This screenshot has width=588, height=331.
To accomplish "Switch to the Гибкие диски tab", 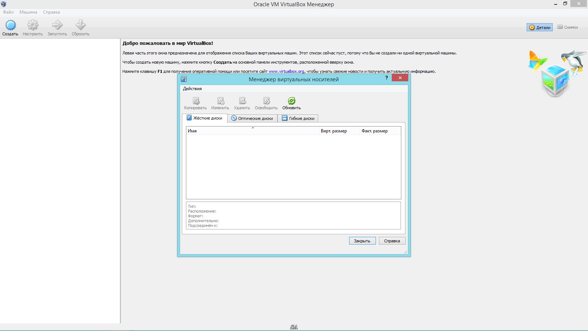I will click(x=298, y=118).
